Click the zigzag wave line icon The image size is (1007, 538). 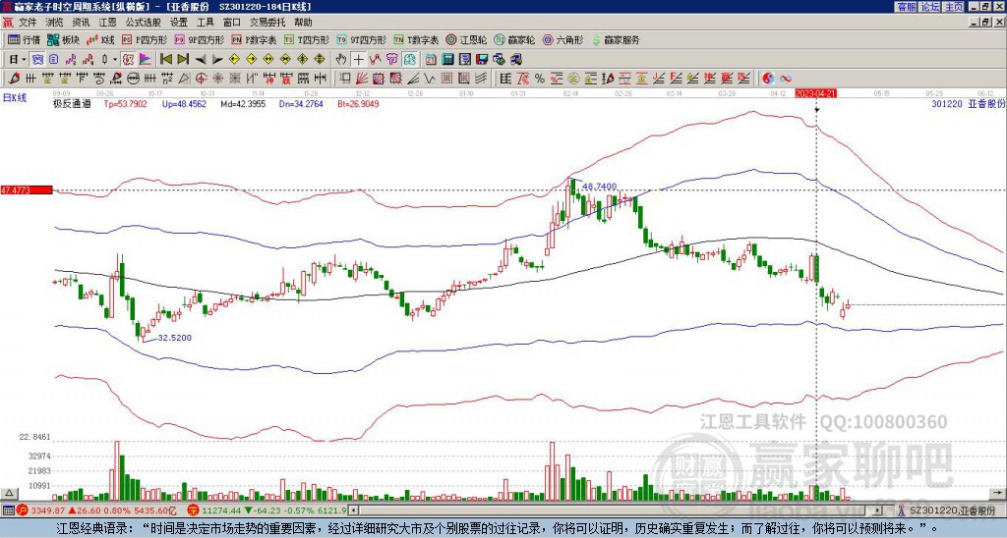pyautogui.click(x=429, y=79)
